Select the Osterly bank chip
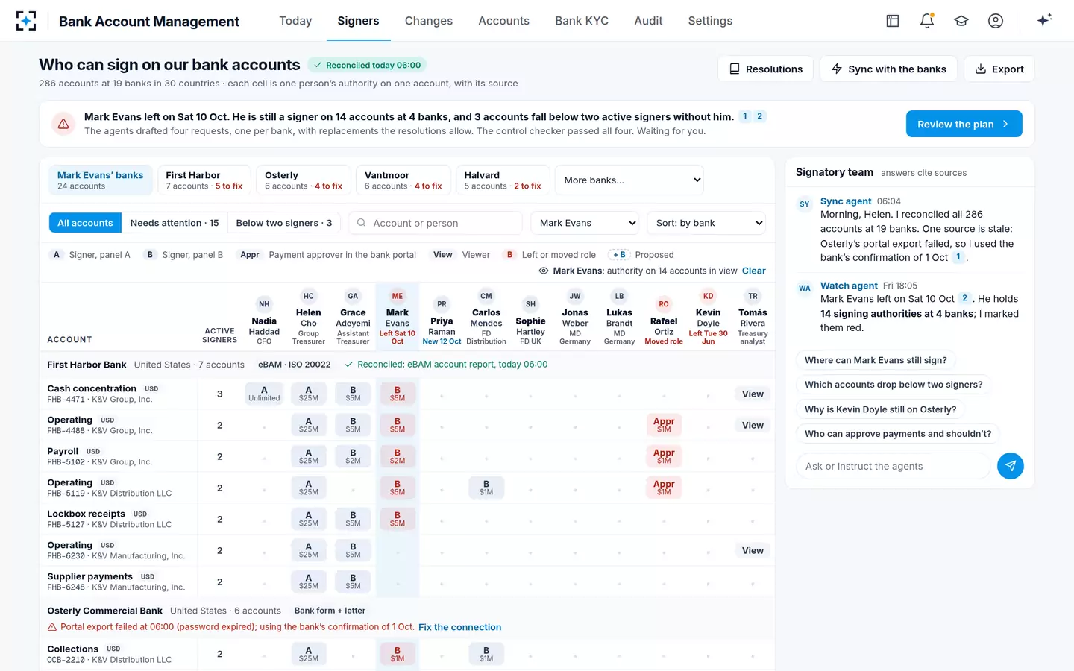 click(x=304, y=180)
